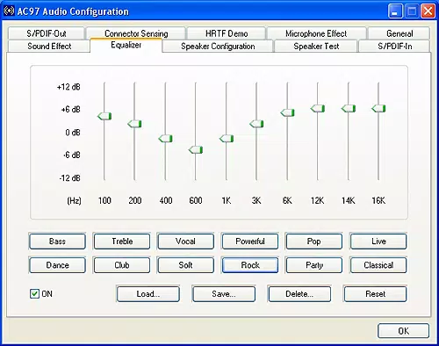The image size is (439, 346).
Task: Apply the Bass preset
Action: (x=57, y=241)
